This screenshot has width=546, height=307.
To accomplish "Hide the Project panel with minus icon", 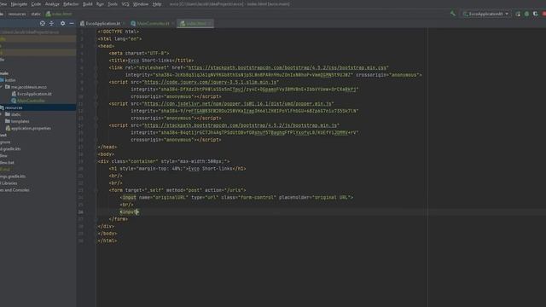I will 72,23.
